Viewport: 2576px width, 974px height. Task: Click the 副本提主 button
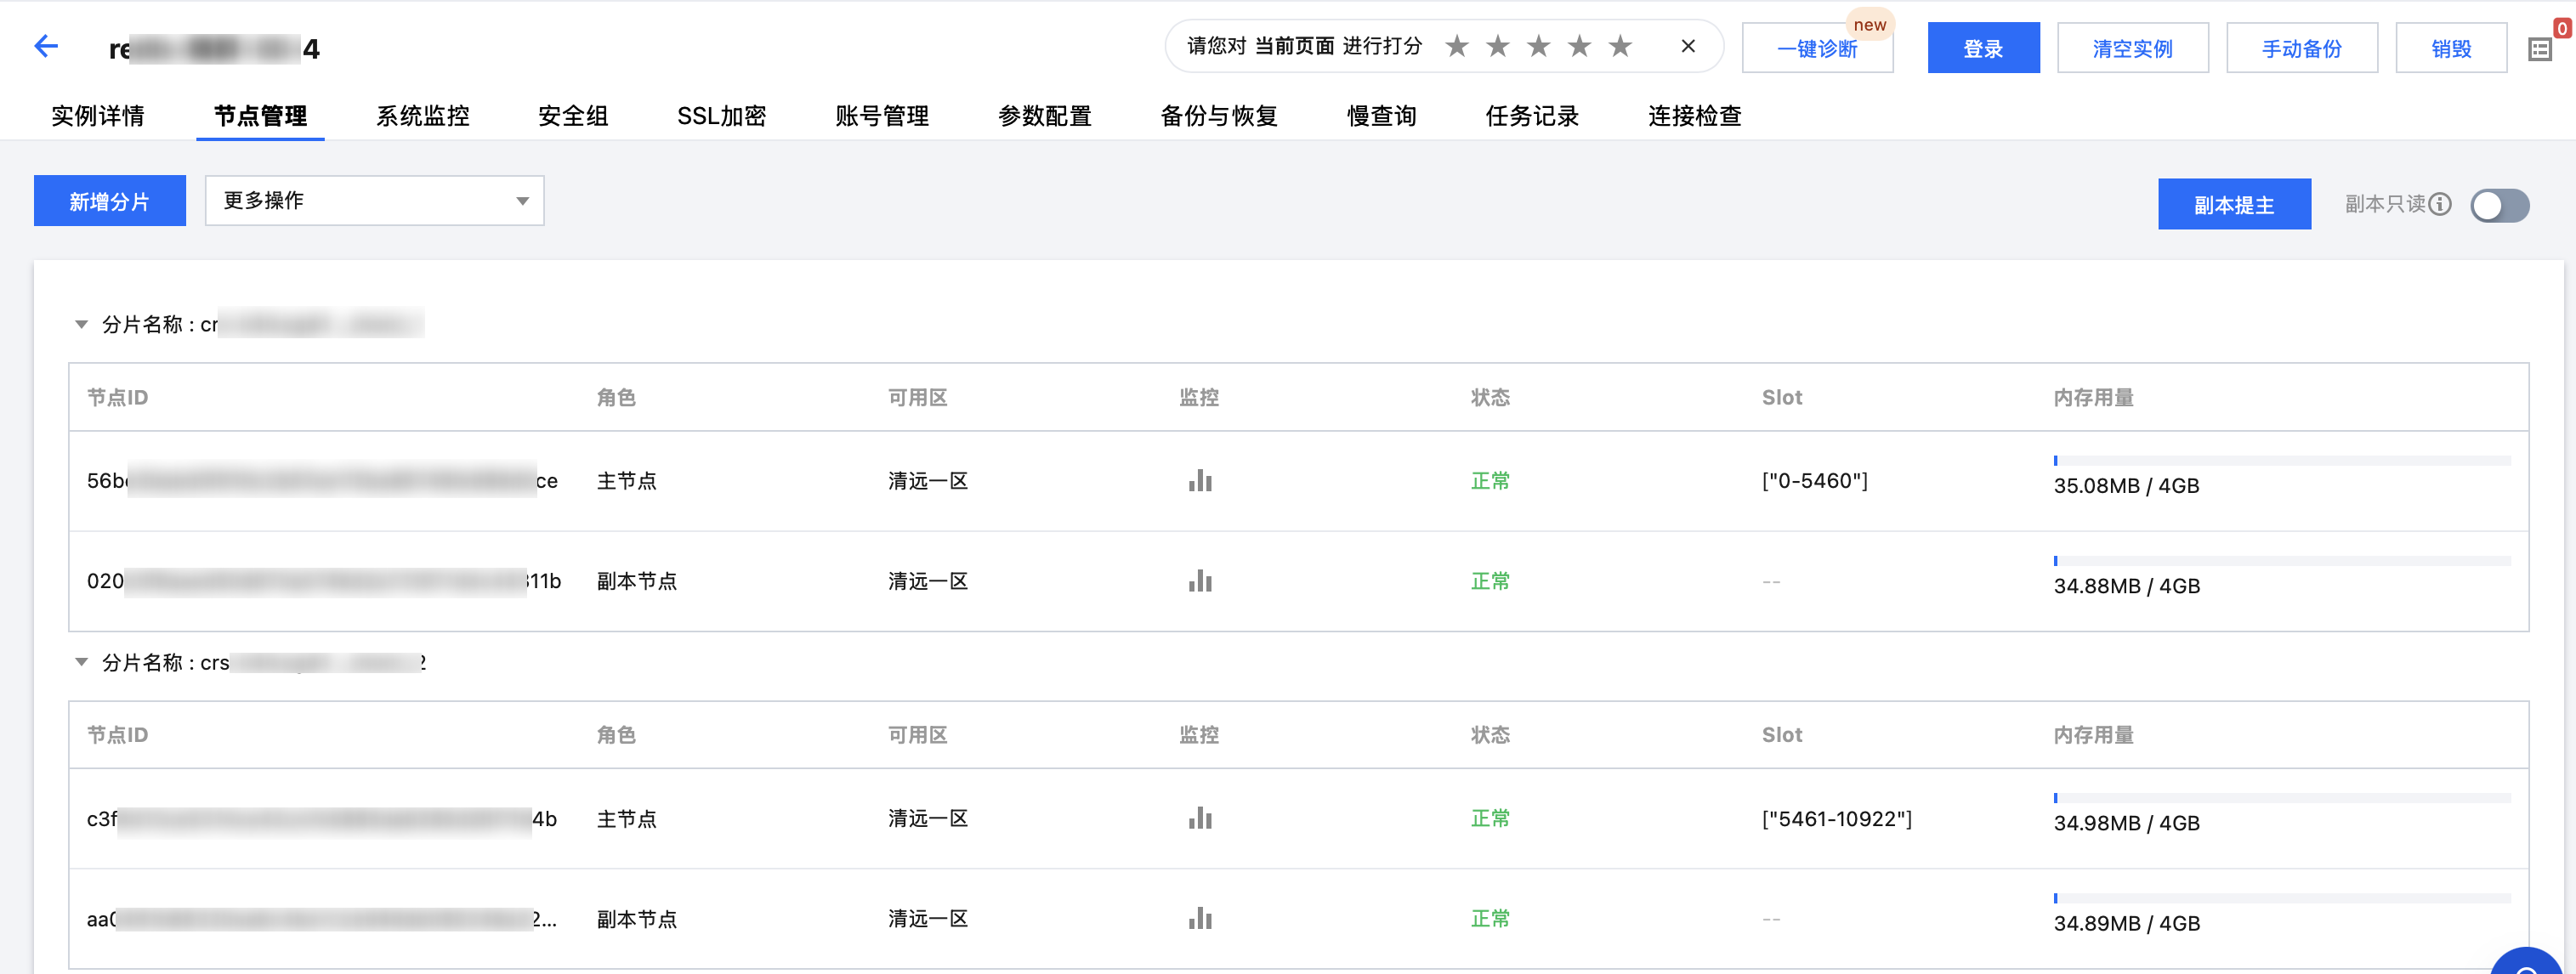click(x=2233, y=205)
